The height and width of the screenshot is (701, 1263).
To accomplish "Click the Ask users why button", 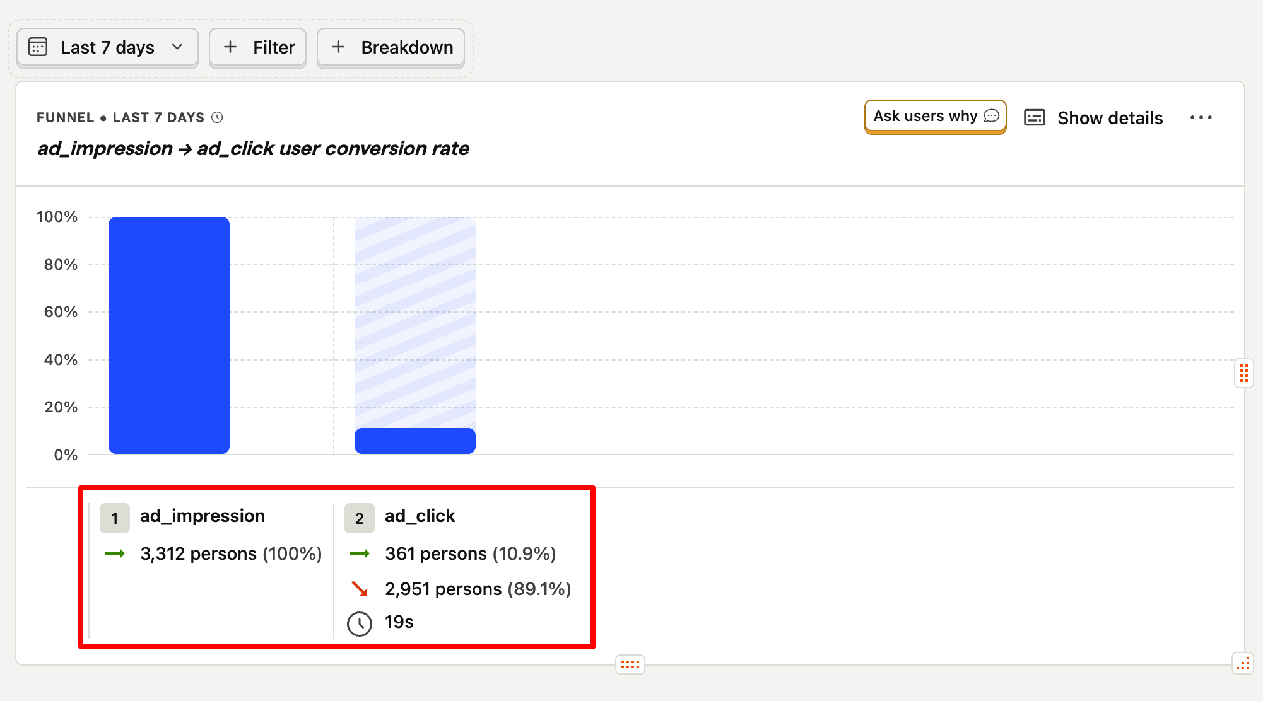I will (935, 116).
